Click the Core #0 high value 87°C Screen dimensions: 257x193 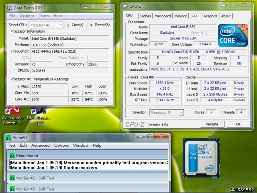tap(89, 93)
